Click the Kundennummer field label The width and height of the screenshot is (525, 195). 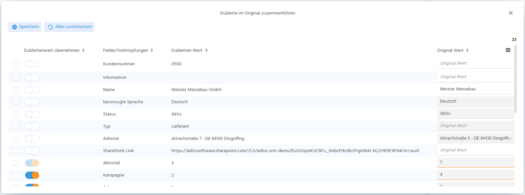coord(119,64)
